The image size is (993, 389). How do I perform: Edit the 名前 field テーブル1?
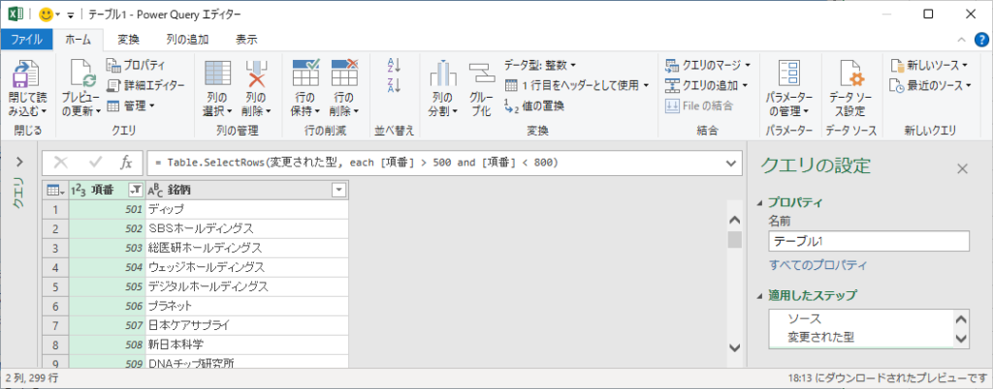[869, 241]
